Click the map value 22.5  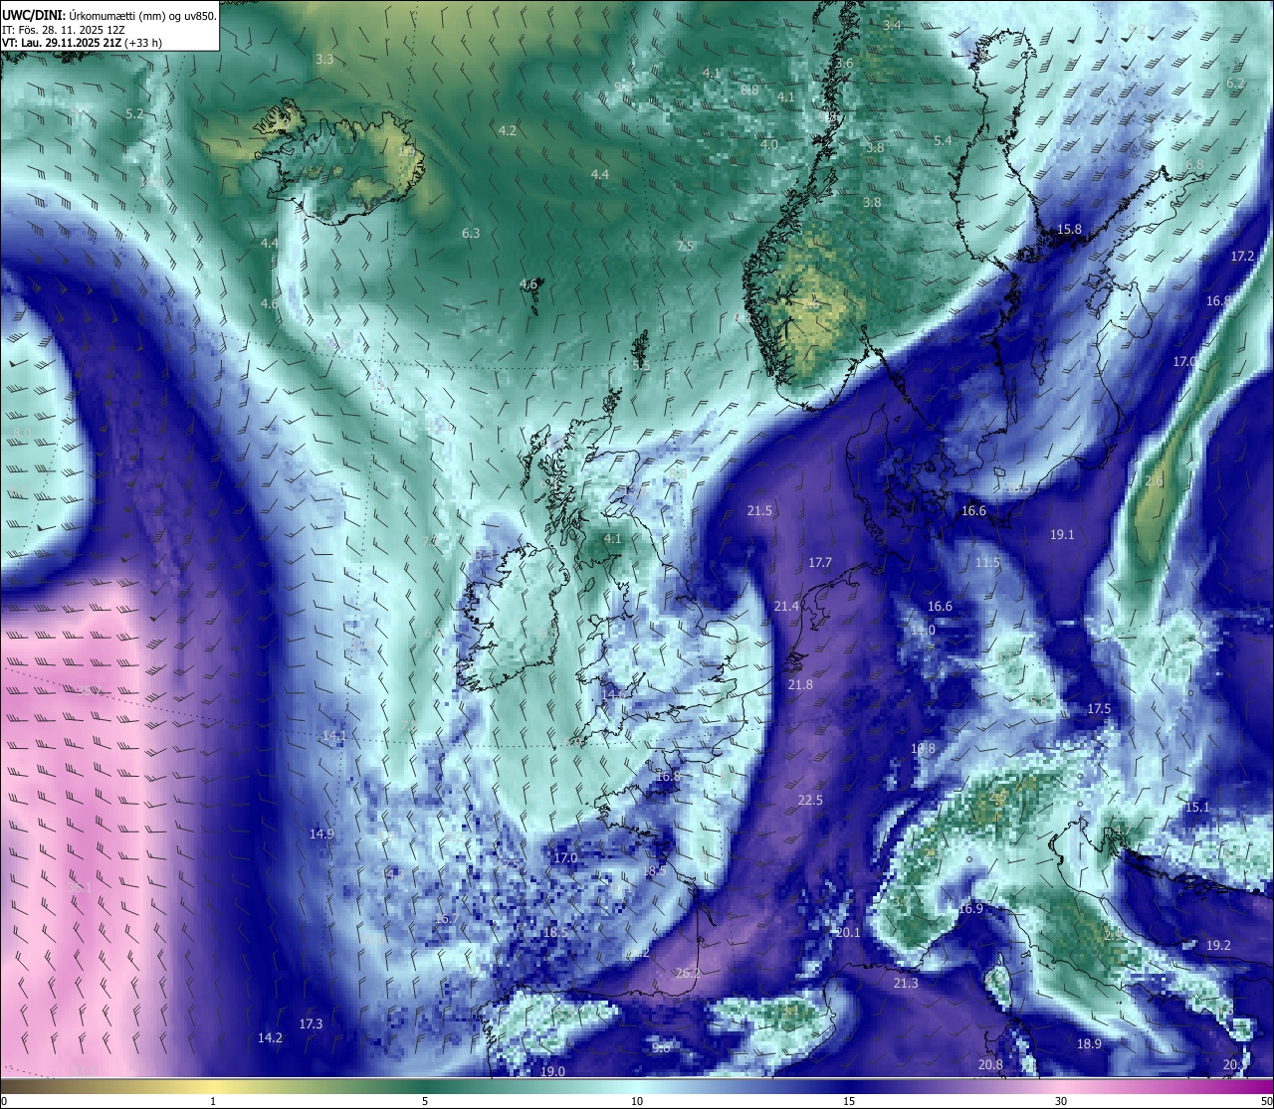point(810,801)
